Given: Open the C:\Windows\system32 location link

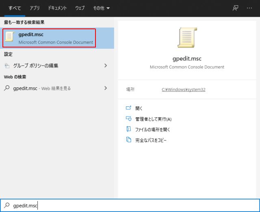Looking at the screenshot, I should point(184,89).
